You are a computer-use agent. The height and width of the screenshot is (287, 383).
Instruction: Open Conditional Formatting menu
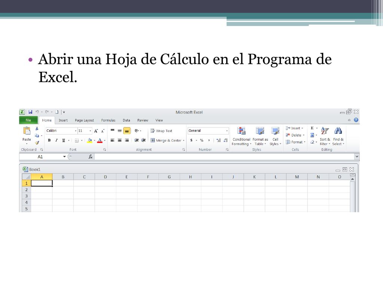(x=241, y=136)
